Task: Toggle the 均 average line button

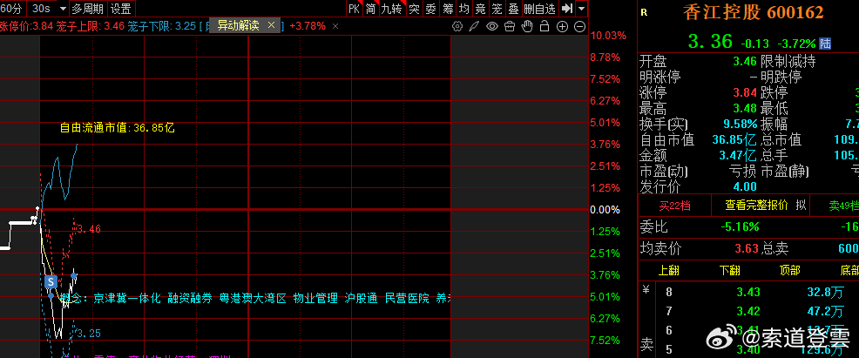Action: (x=464, y=9)
